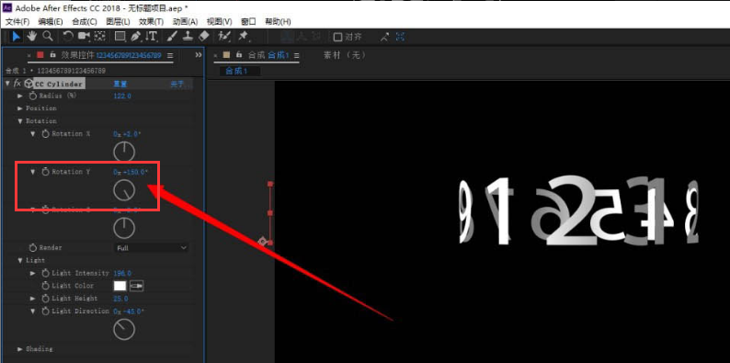Select the Puppet Pin tool
Image resolution: width=730 pixels, height=363 pixels.
point(243,37)
